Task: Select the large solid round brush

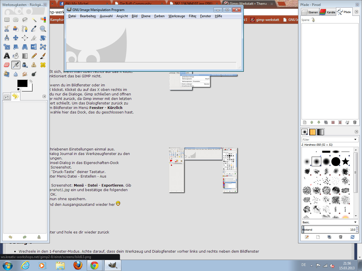Action: pos(336,161)
